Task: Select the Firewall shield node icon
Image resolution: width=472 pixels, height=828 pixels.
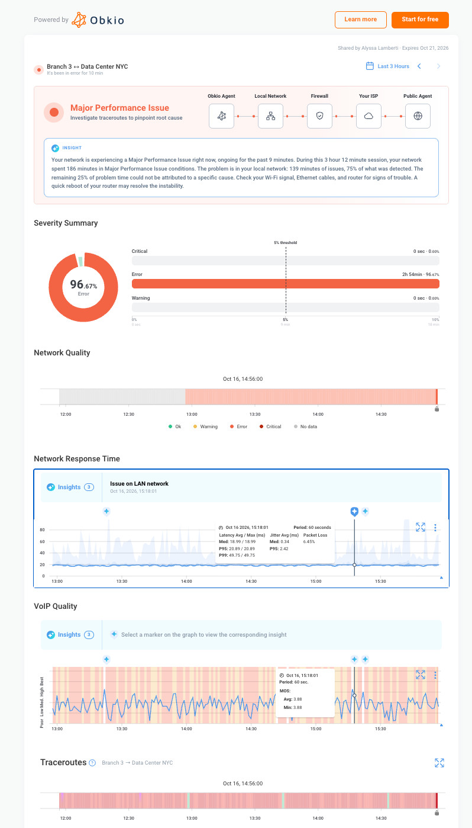Action: click(x=320, y=116)
